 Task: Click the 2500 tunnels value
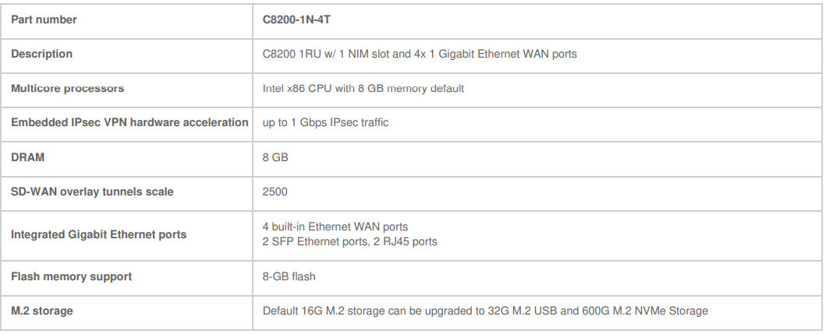[275, 192]
